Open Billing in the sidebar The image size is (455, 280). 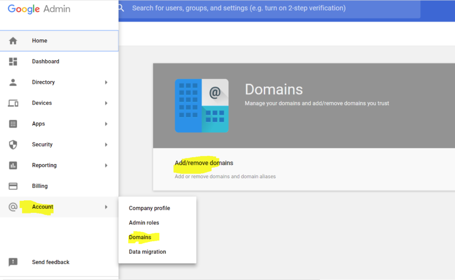click(x=59, y=186)
